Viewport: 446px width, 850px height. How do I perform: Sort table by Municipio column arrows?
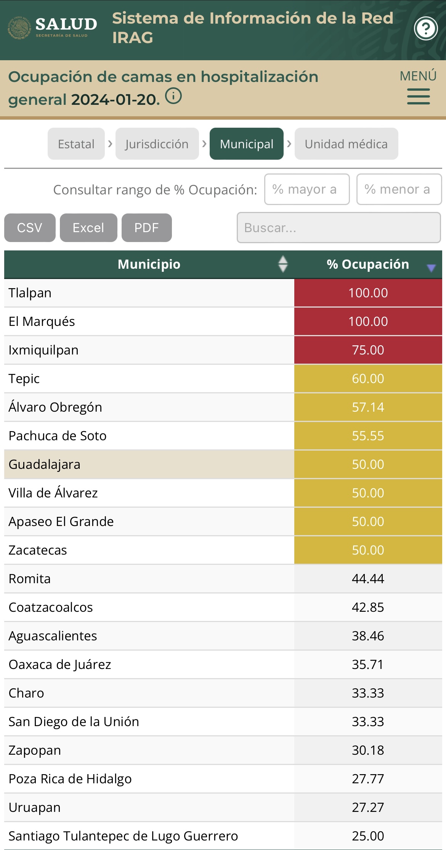282,264
